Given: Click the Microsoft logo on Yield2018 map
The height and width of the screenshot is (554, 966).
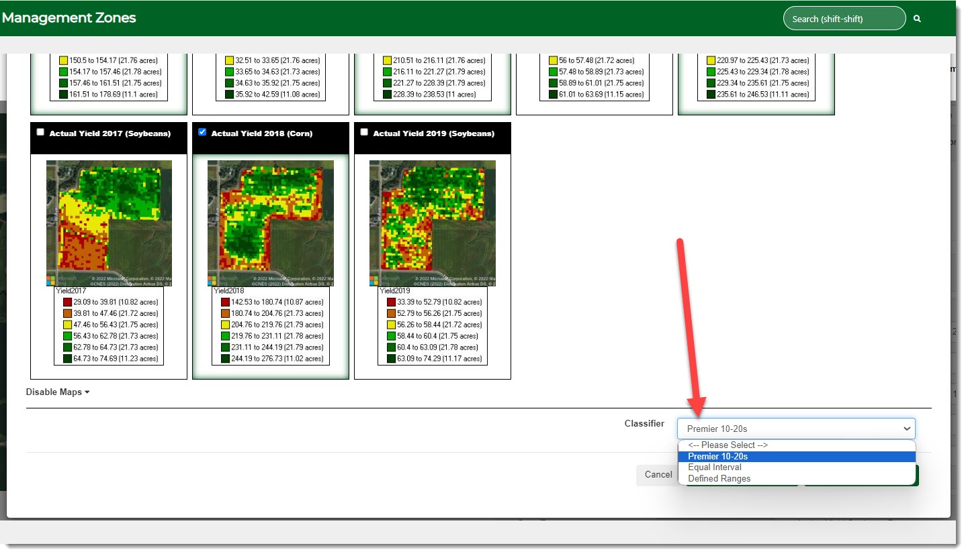Looking at the screenshot, I should pyautogui.click(x=213, y=280).
